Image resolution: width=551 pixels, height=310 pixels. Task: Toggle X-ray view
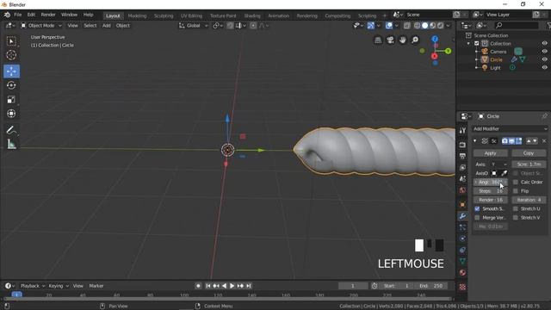click(407, 26)
